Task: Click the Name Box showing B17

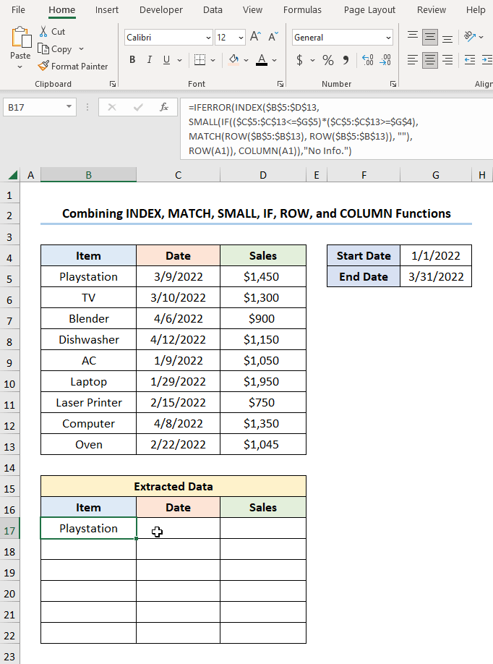Action: (34, 107)
